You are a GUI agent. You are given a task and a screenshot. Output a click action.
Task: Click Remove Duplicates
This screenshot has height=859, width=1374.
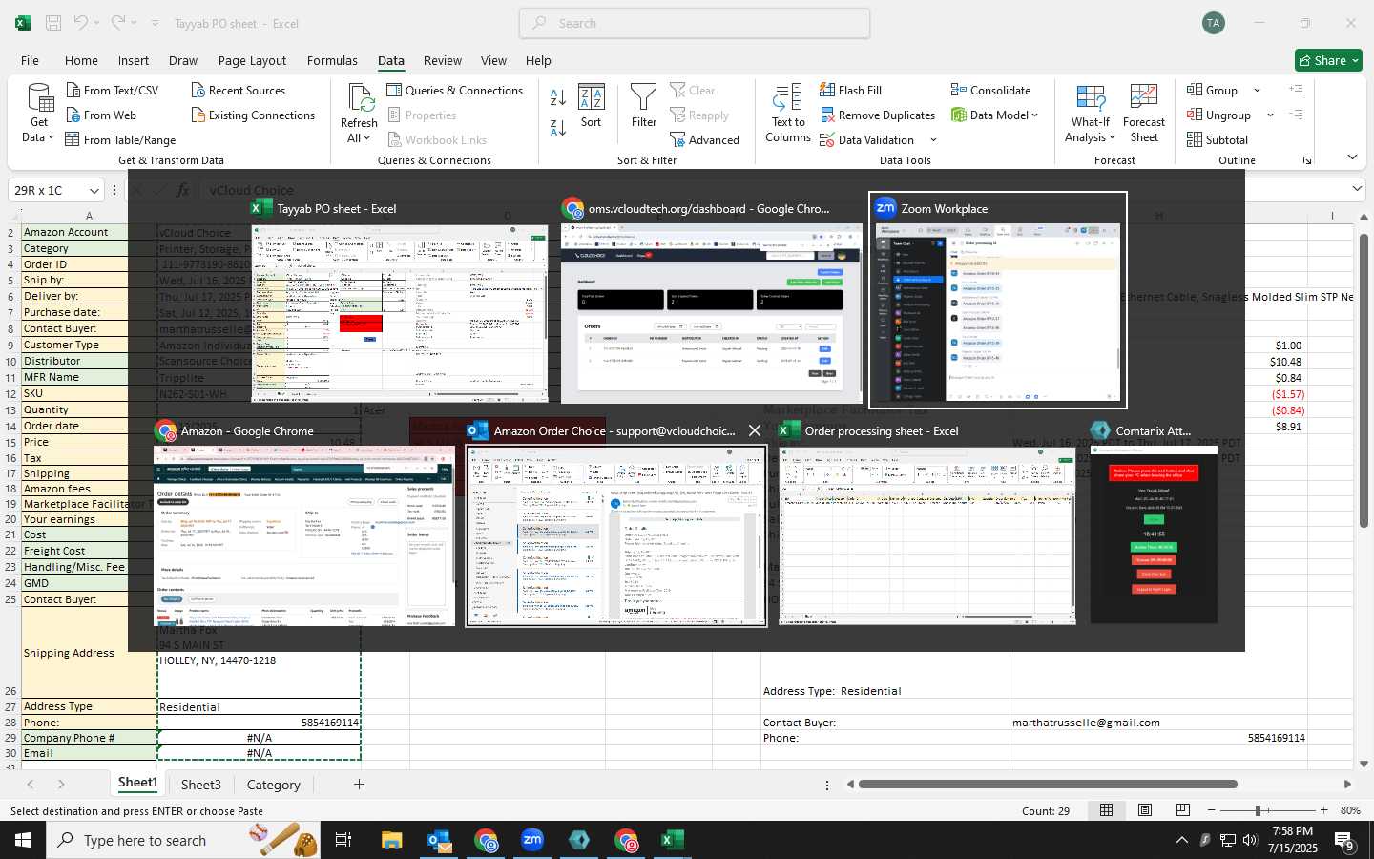coord(877,115)
